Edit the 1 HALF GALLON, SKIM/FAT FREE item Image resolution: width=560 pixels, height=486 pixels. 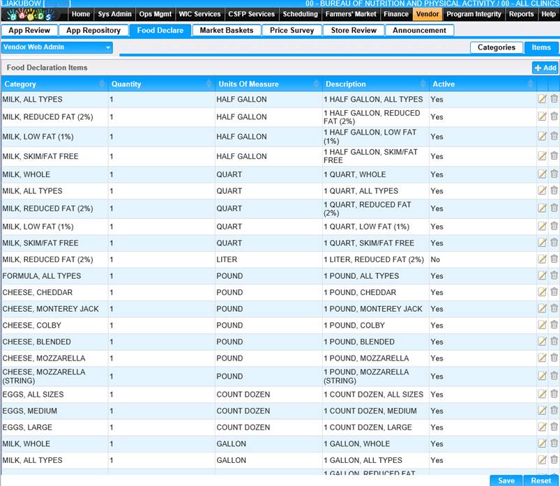click(542, 155)
